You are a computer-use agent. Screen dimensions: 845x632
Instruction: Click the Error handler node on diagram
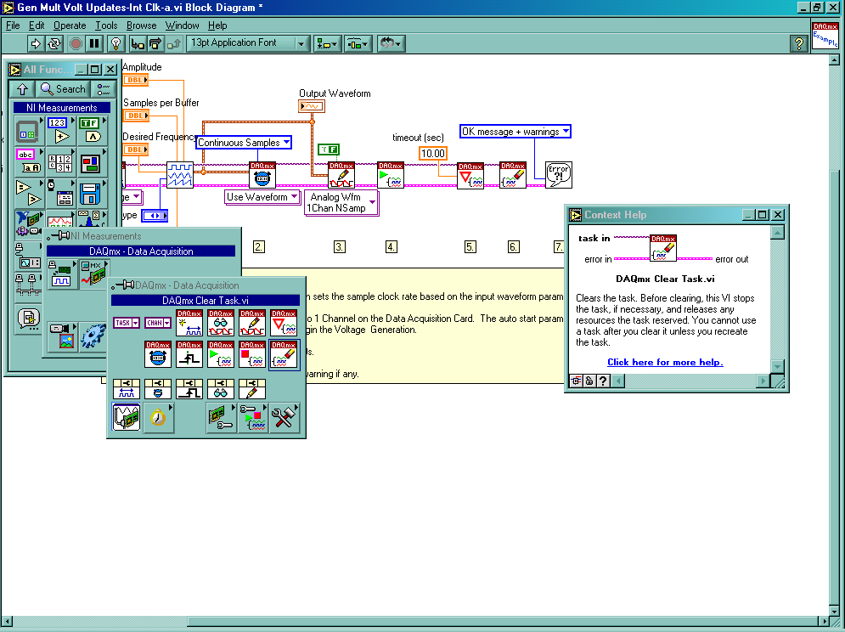(x=558, y=175)
